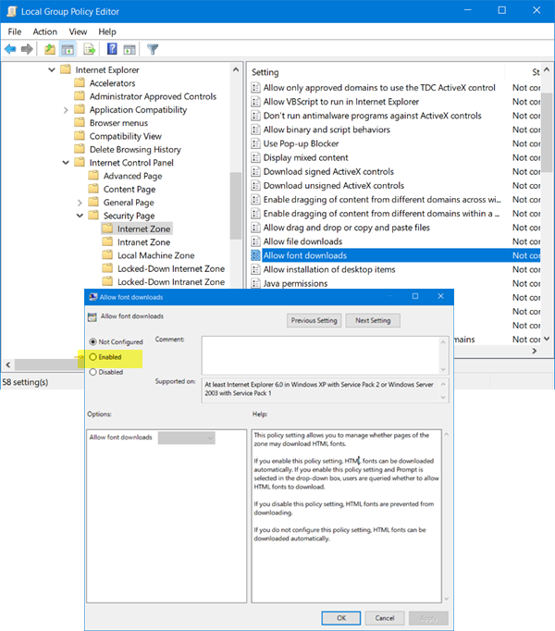Click the policy icon of Allow VBScript to run
555x631 pixels.
click(x=255, y=102)
